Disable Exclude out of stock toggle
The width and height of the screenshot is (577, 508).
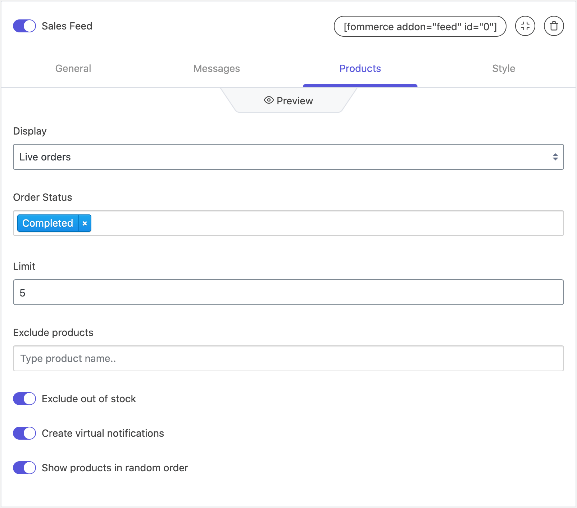(24, 399)
